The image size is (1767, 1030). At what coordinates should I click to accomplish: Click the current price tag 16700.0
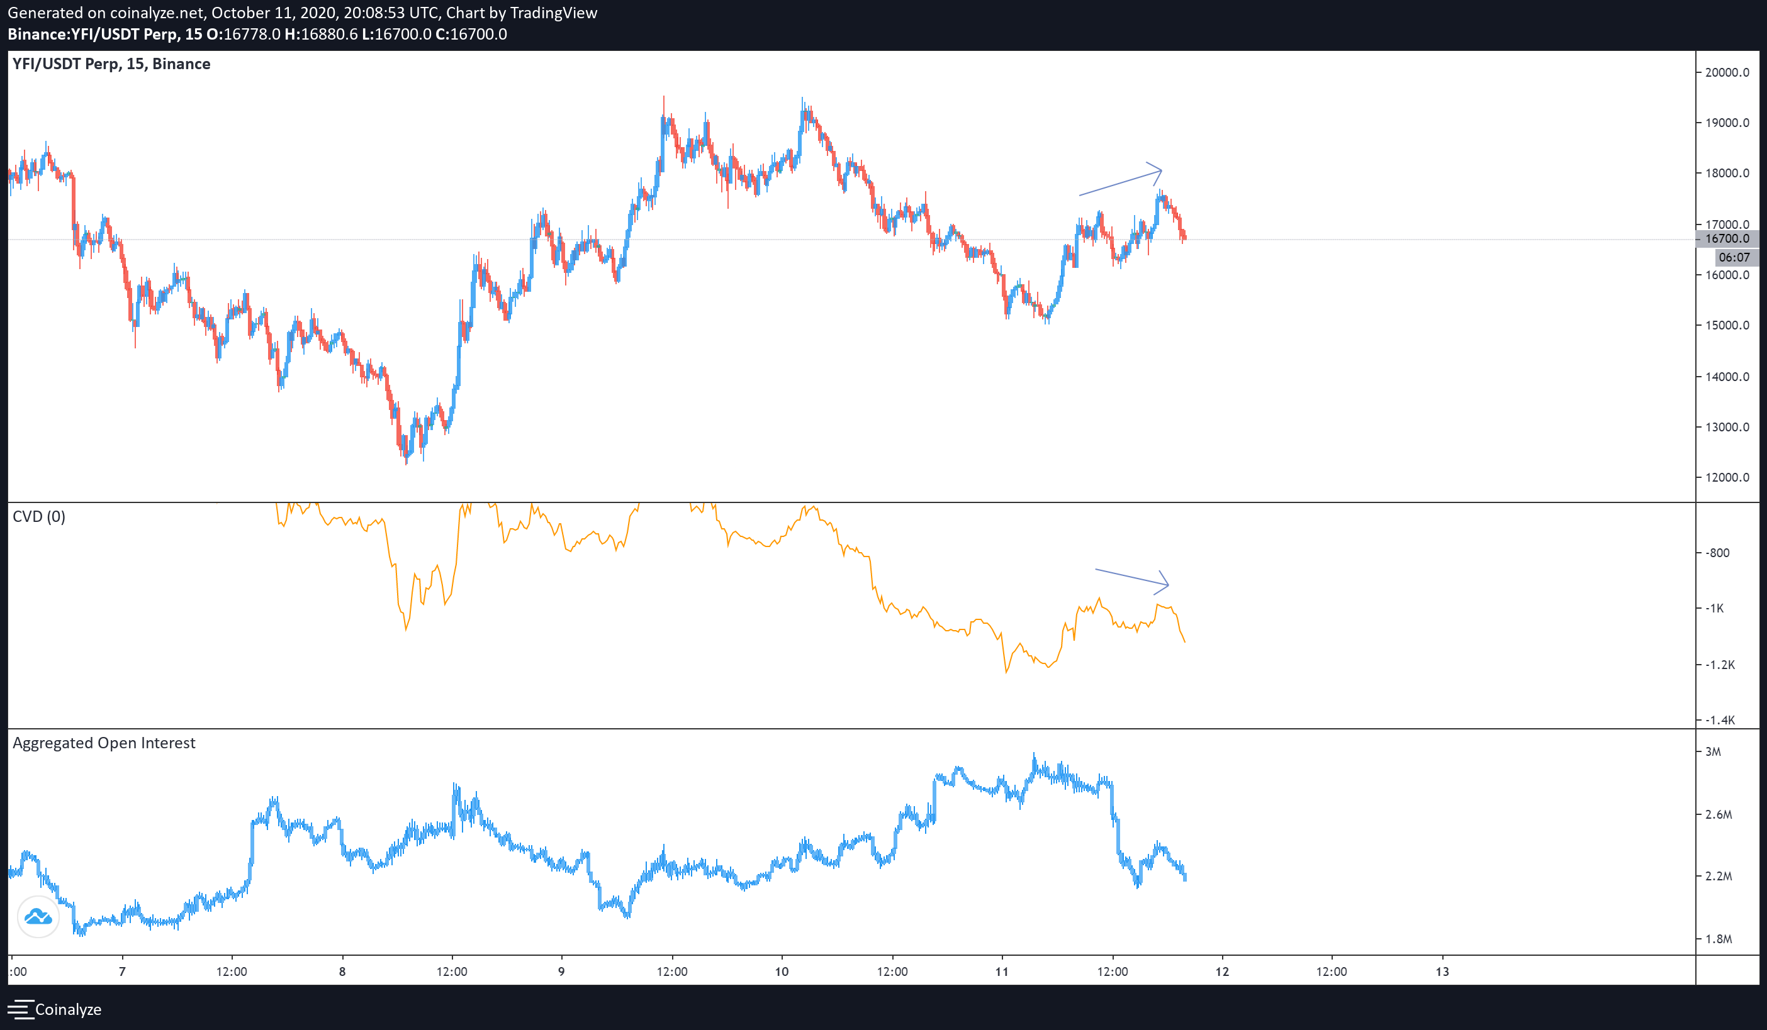pyautogui.click(x=1727, y=239)
